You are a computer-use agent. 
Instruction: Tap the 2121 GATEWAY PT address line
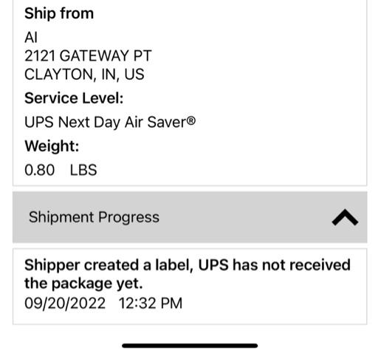click(88, 55)
